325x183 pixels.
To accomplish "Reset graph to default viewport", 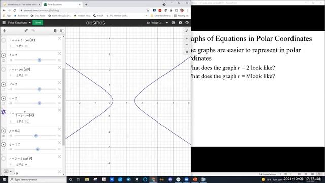I will coord(187,52).
